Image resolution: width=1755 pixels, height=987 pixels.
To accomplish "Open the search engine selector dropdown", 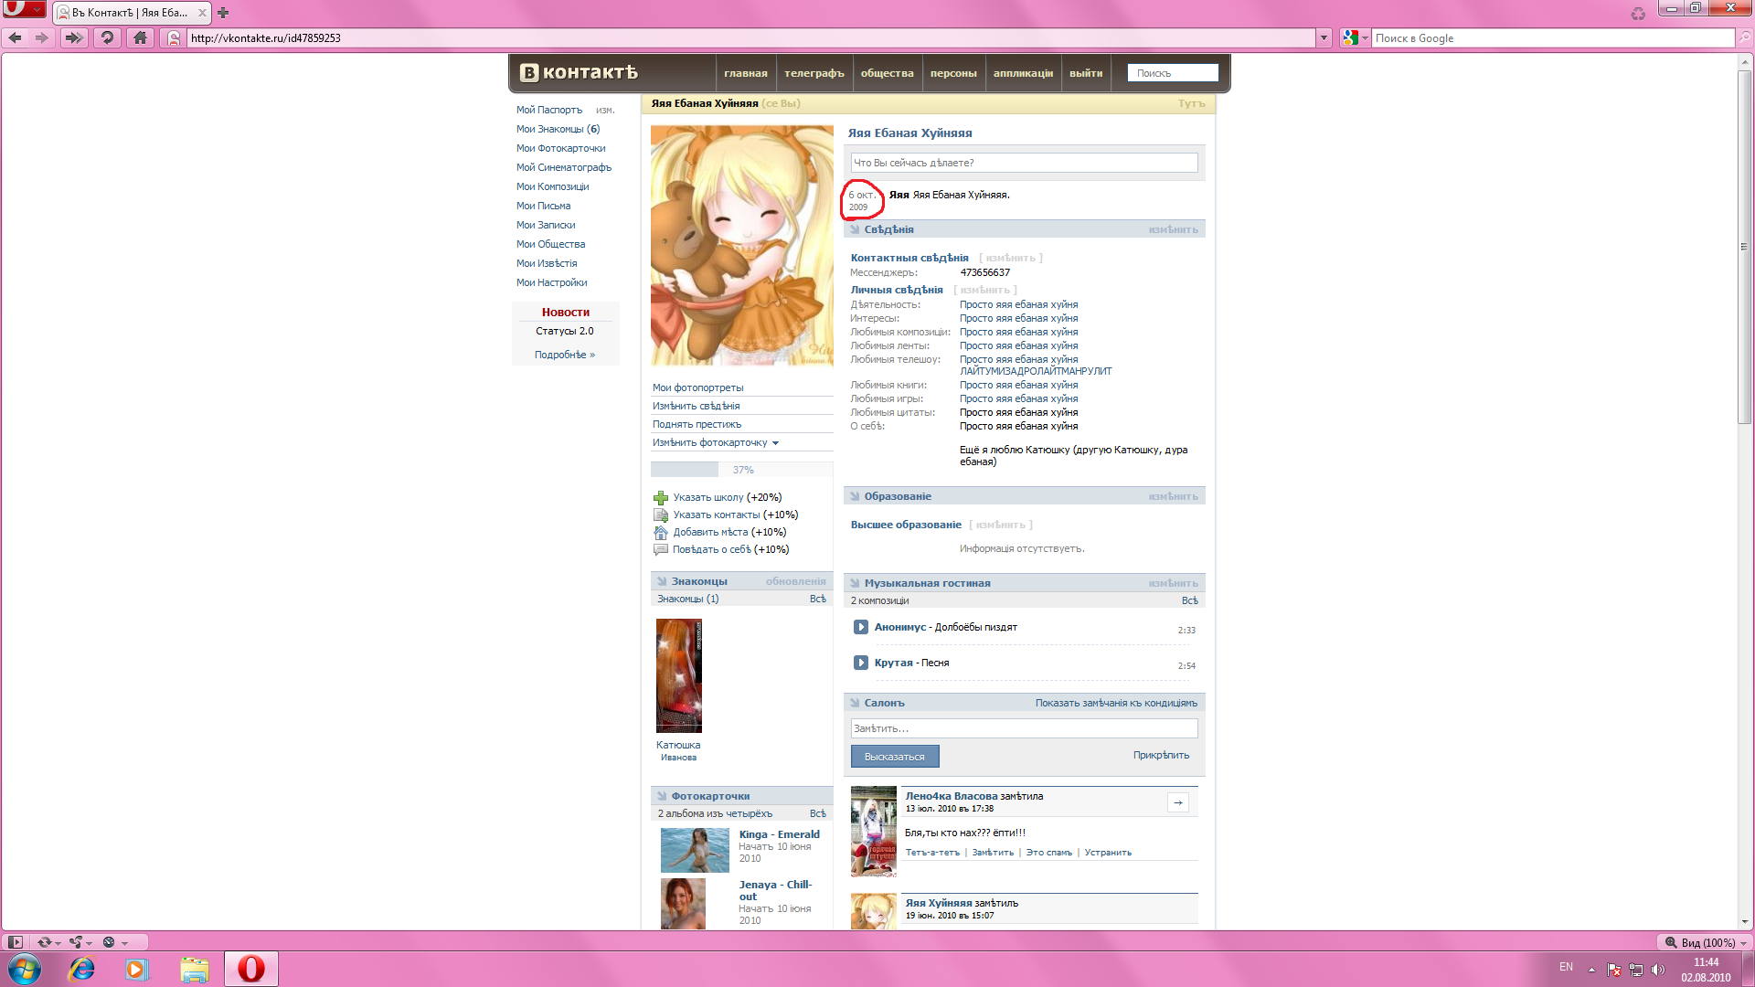I will [1356, 37].
